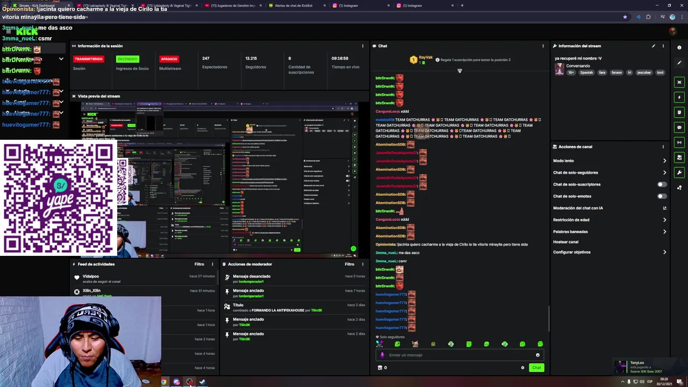The image size is (688, 387).
Task: Toggle Chat de solo-suscriptores switch
Action: [x=662, y=184]
